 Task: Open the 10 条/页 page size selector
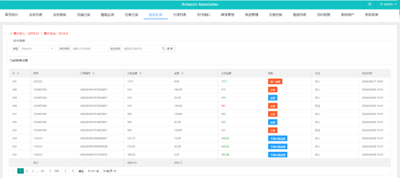[109, 171]
